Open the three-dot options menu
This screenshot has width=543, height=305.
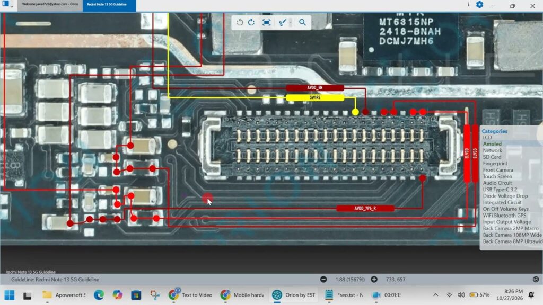469,4
